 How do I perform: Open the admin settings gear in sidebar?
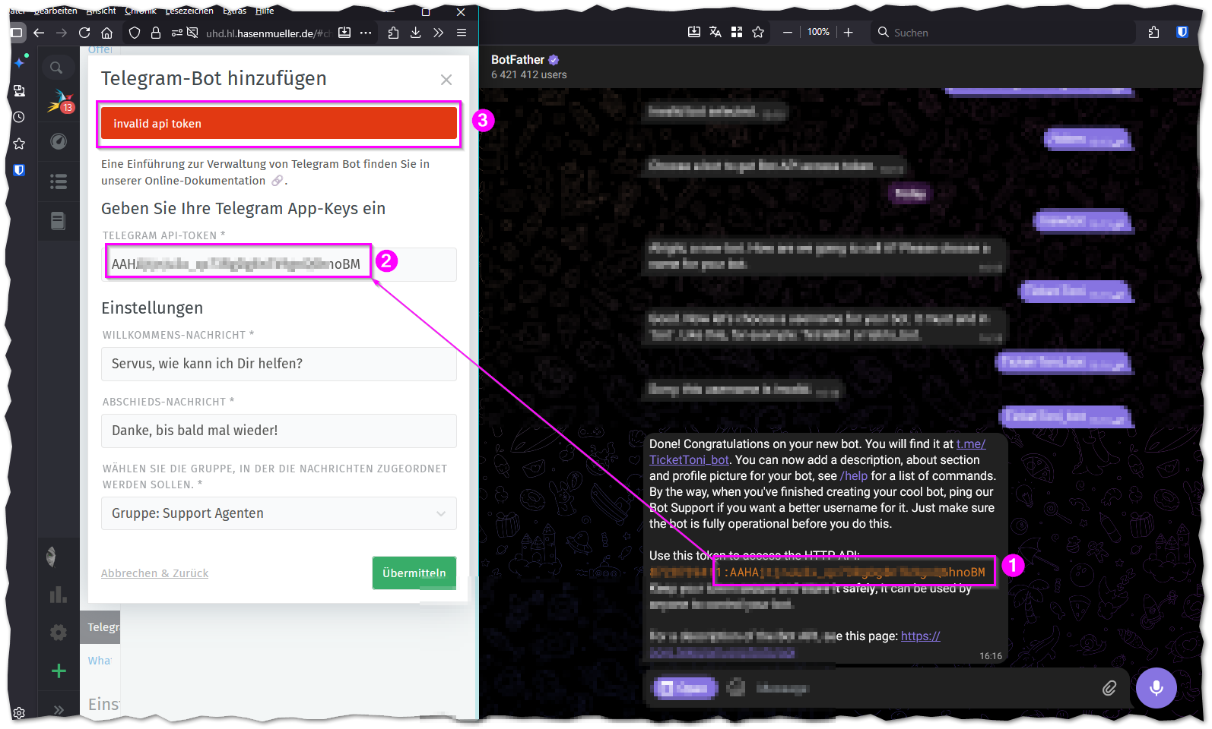click(59, 633)
